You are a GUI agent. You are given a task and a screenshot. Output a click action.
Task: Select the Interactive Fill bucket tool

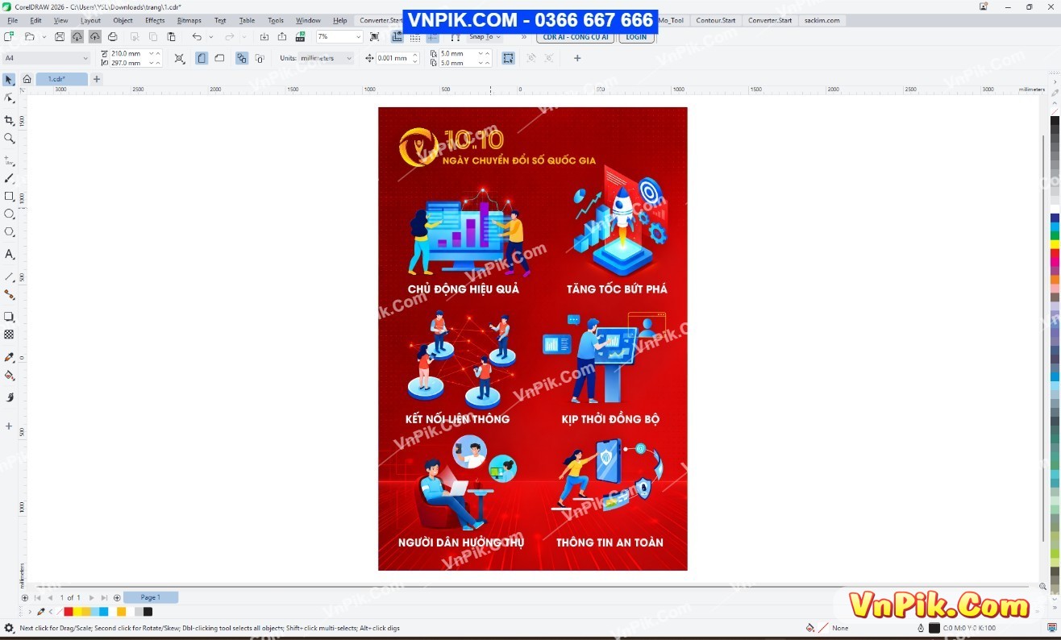pyautogui.click(x=9, y=376)
